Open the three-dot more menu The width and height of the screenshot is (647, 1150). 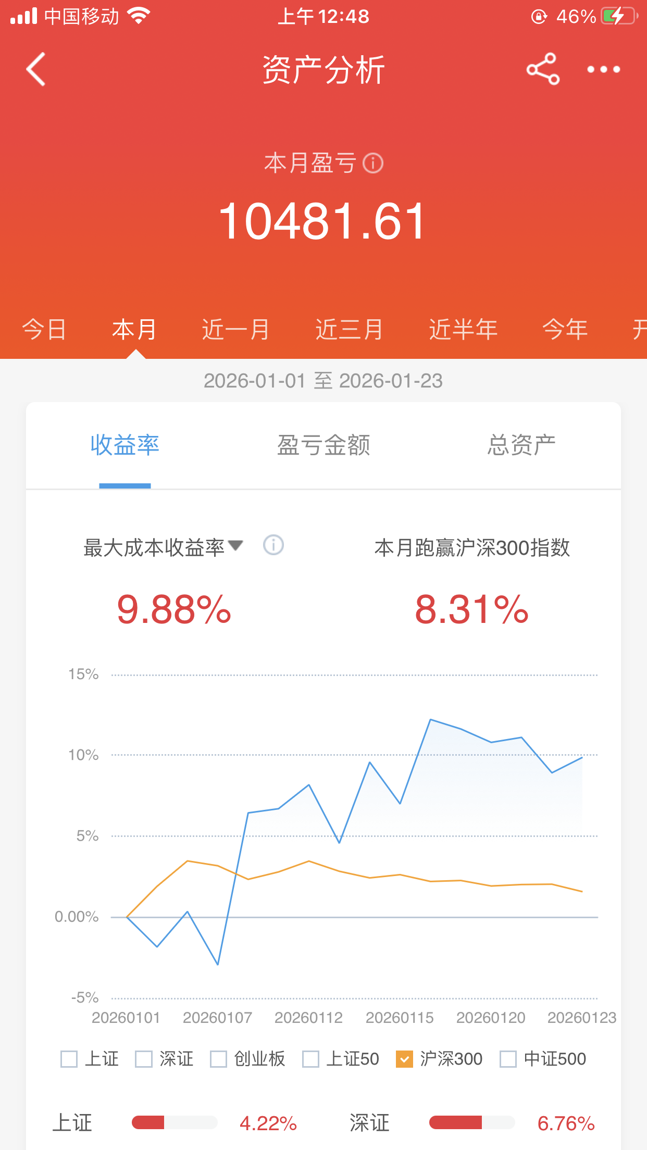[603, 69]
